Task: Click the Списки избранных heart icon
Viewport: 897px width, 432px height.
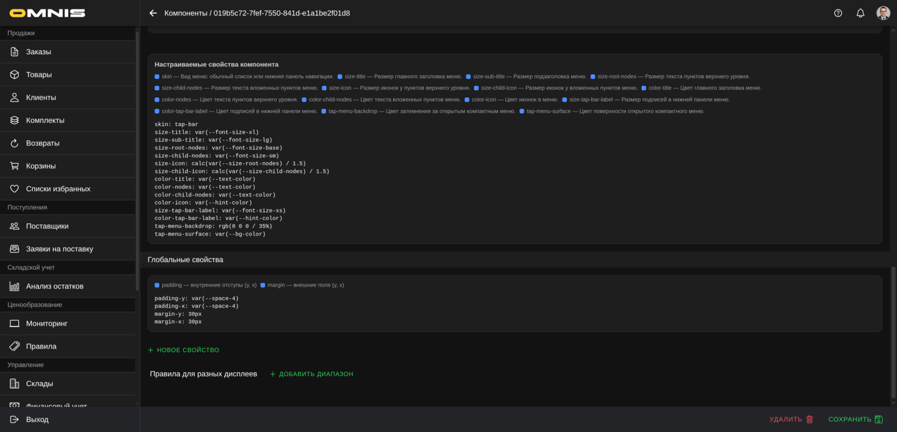Action: [14, 189]
